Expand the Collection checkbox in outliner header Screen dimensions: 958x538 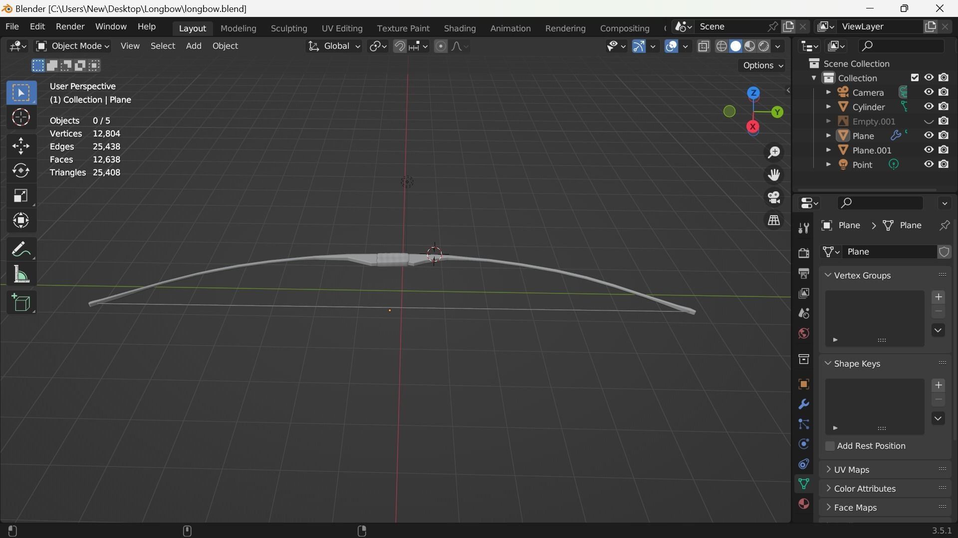coord(915,77)
